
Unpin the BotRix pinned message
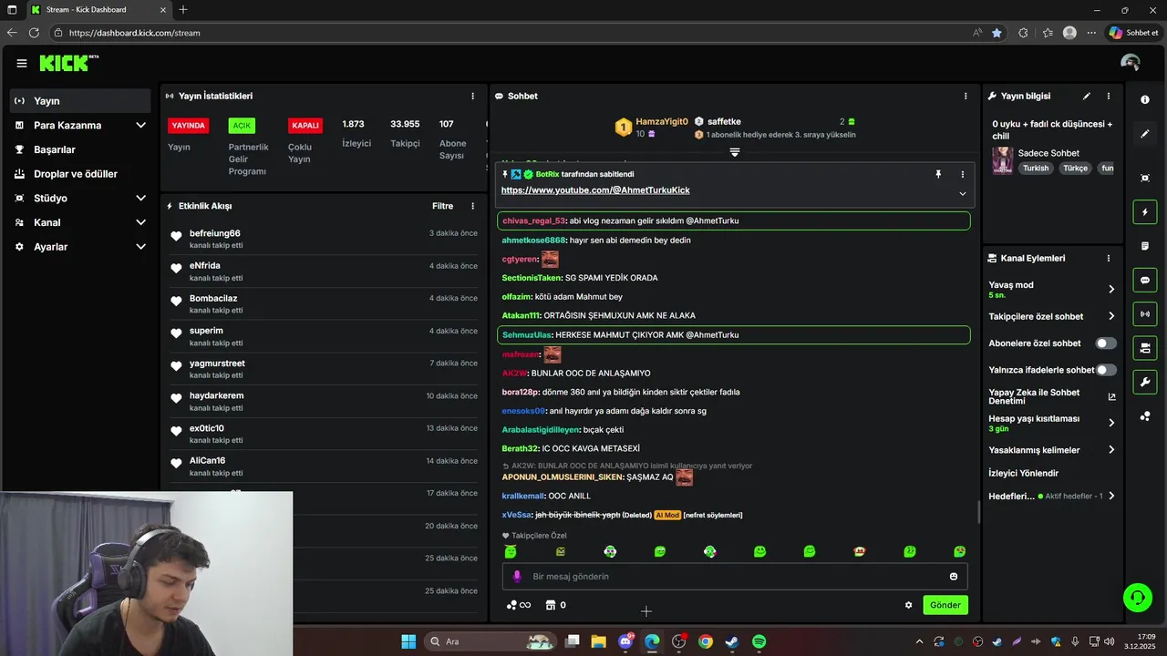point(938,174)
